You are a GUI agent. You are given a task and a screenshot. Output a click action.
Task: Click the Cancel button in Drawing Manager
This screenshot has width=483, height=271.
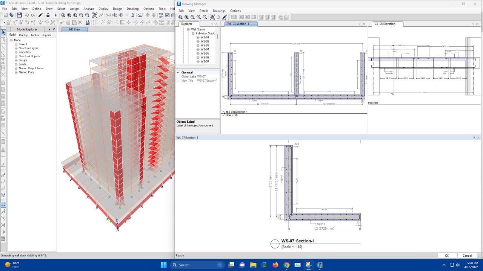[467, 256]
